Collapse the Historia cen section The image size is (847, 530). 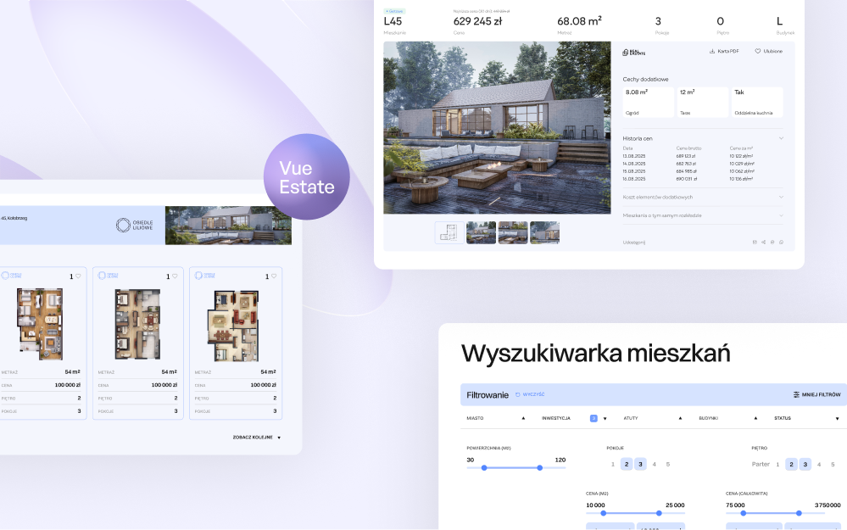point(703,138)
